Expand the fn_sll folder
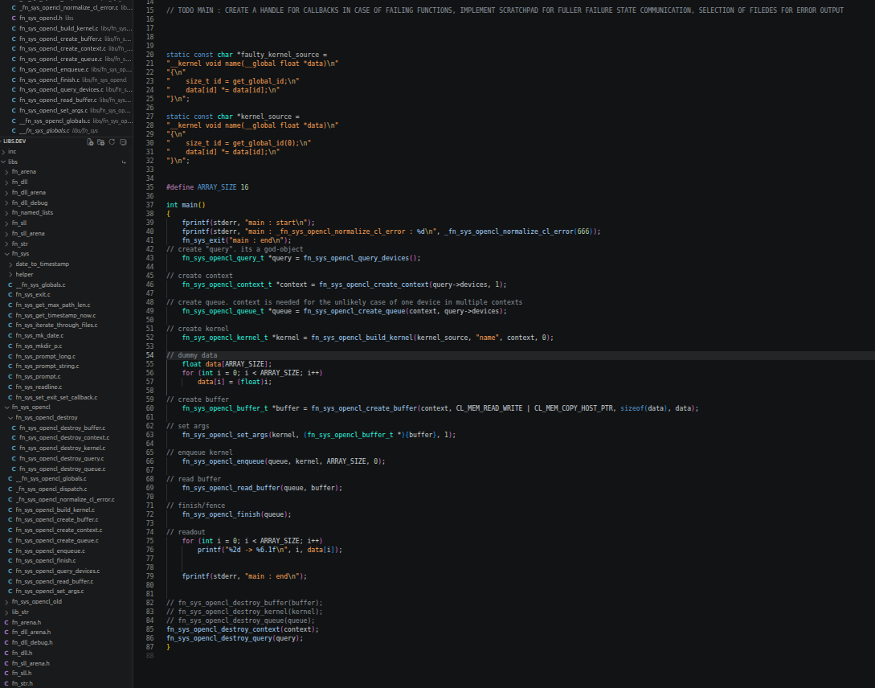Image resolution: width=875 pixels, height=688 pixels. coord(19,223)
